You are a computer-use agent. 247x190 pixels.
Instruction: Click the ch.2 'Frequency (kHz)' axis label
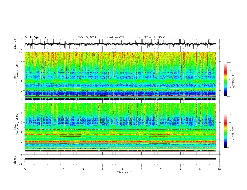point(17,124)
